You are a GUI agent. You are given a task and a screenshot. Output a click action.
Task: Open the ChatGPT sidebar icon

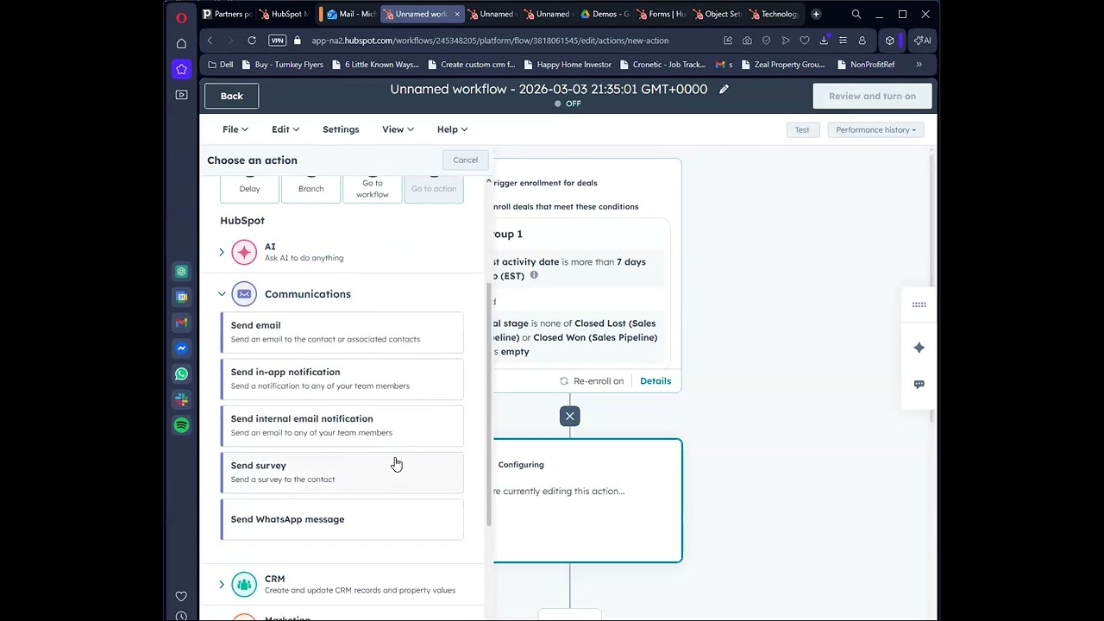pyautogui.click(x=181, y=271)
